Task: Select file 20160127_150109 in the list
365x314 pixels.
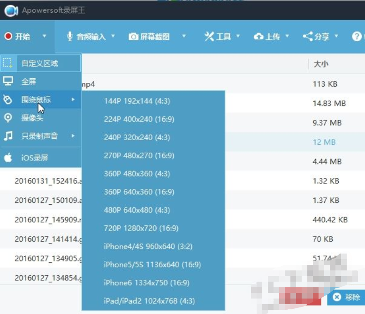Action: click(x=48, y=200)
